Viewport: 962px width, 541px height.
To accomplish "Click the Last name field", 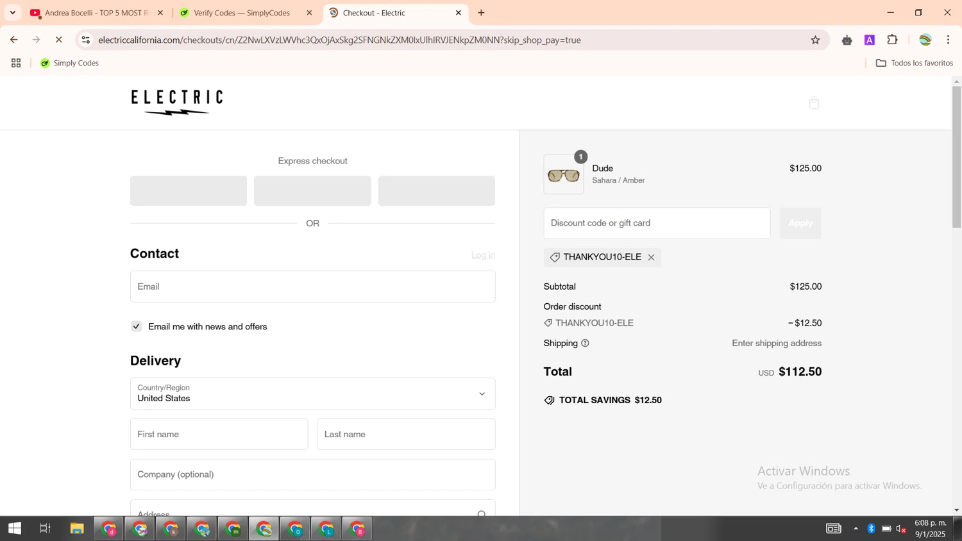I will [406, 434].
